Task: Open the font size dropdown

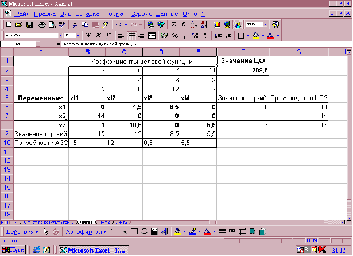Action: (78, 36)
